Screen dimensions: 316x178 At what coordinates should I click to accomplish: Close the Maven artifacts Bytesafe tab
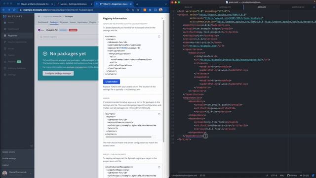click(x=52, y=4)
